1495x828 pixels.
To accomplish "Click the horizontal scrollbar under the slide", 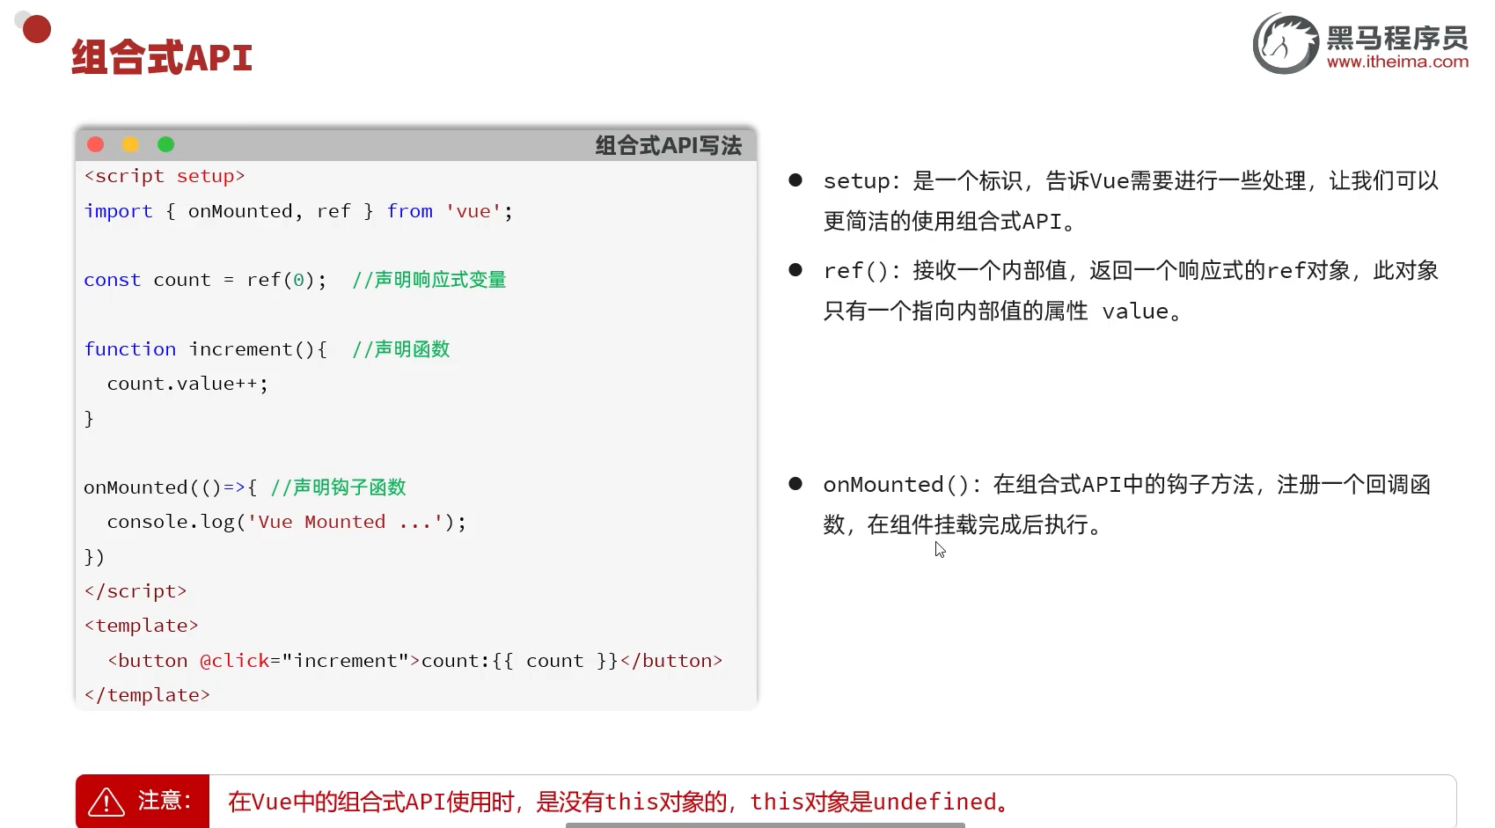I will (x=766, y=824).
